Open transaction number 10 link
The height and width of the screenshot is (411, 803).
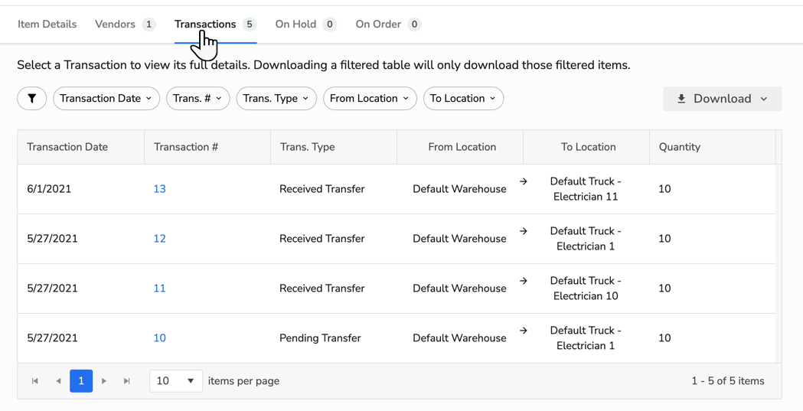[159, 338]
